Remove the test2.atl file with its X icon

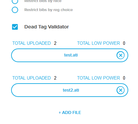pos(121,90)
